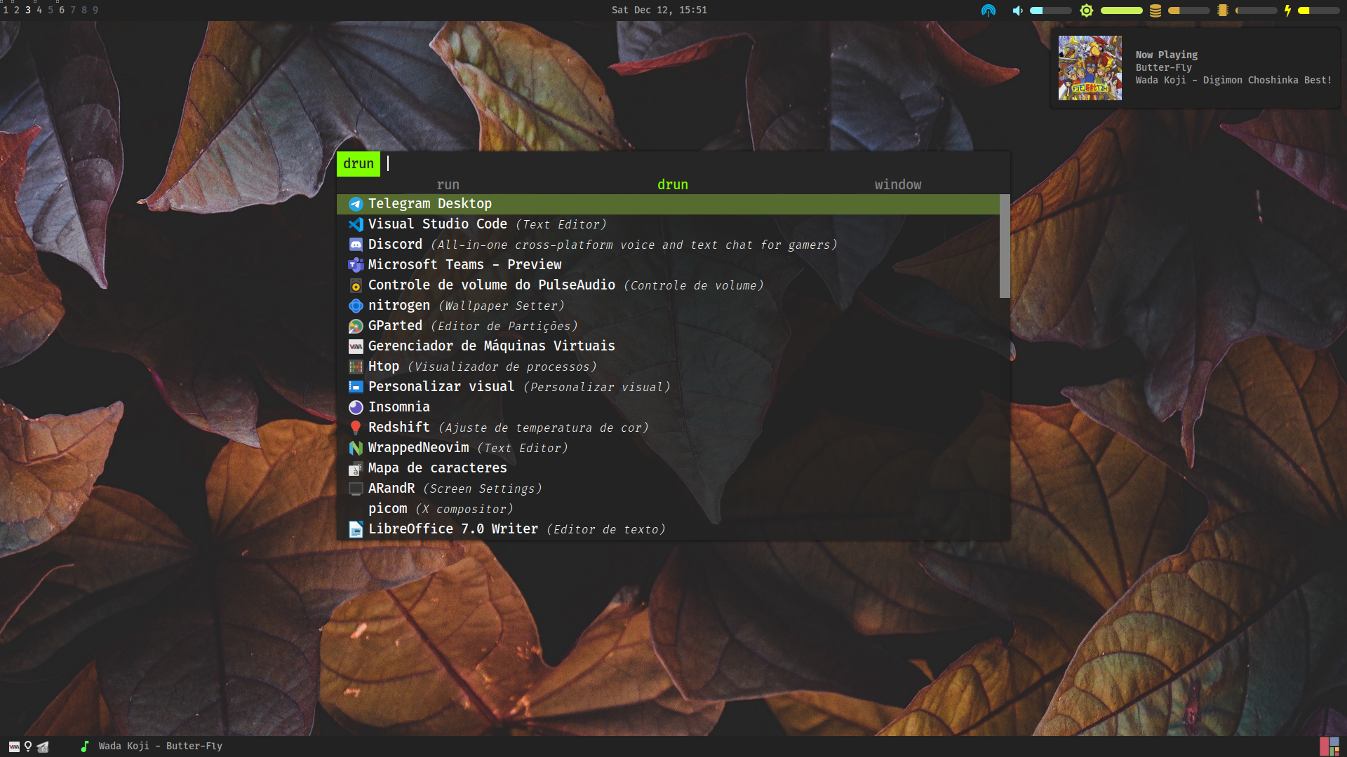The image size is (1347, 757).
Task: Select the drun mode tab
Action: coord(673,184)
